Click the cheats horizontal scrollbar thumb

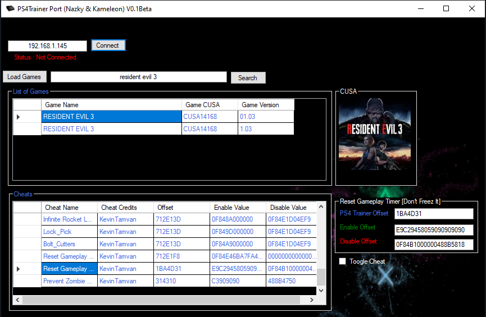[x=161, y=300]
